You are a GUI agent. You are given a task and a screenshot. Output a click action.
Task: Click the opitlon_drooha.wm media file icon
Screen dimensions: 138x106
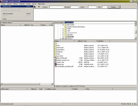coord(56,60)
